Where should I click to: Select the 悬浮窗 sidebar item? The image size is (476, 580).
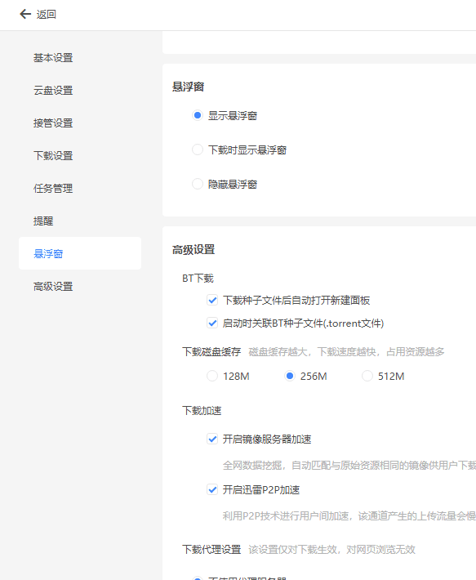[x=80, y=253]
